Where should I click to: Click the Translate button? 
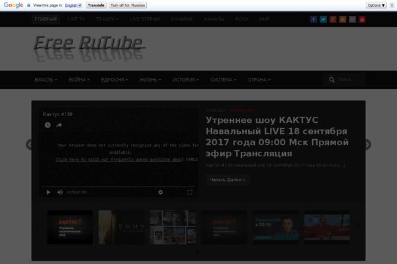pyautogui.click(x=96, y=5)
